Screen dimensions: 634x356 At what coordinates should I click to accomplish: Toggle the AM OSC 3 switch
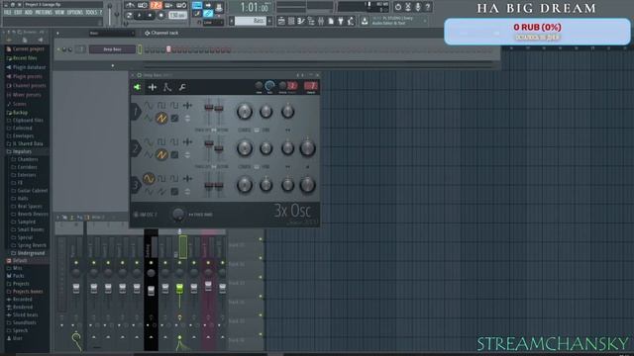click(x=136, y=215)
